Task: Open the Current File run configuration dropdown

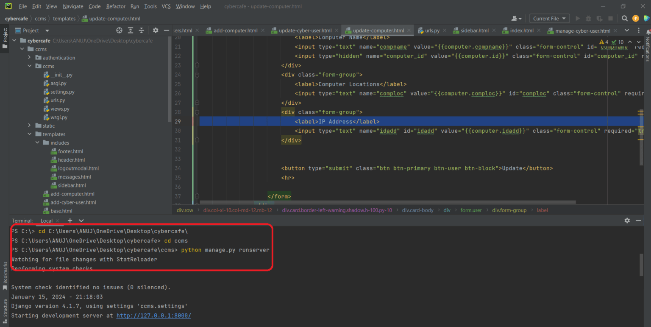Action: click(x=549, y=19)
